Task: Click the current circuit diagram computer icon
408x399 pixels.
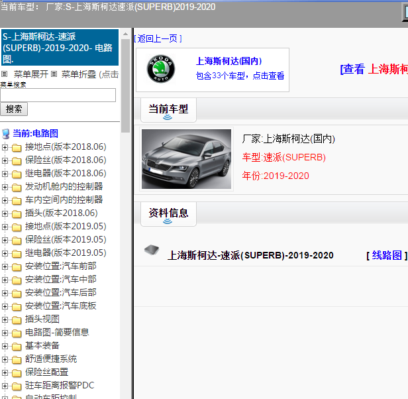Action: 6,134
